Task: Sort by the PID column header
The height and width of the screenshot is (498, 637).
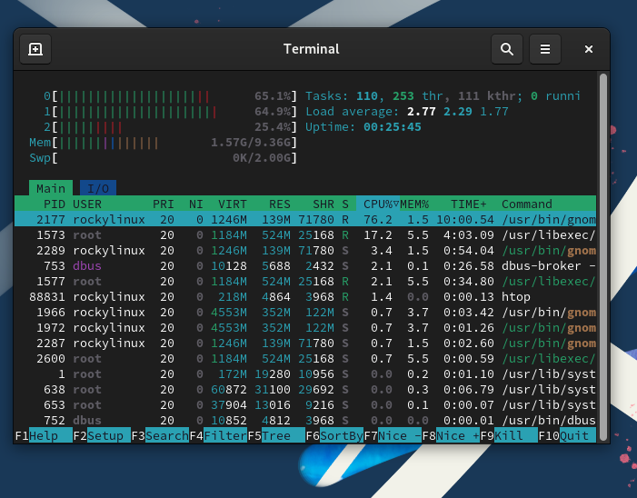Action: tap(54, 204)
